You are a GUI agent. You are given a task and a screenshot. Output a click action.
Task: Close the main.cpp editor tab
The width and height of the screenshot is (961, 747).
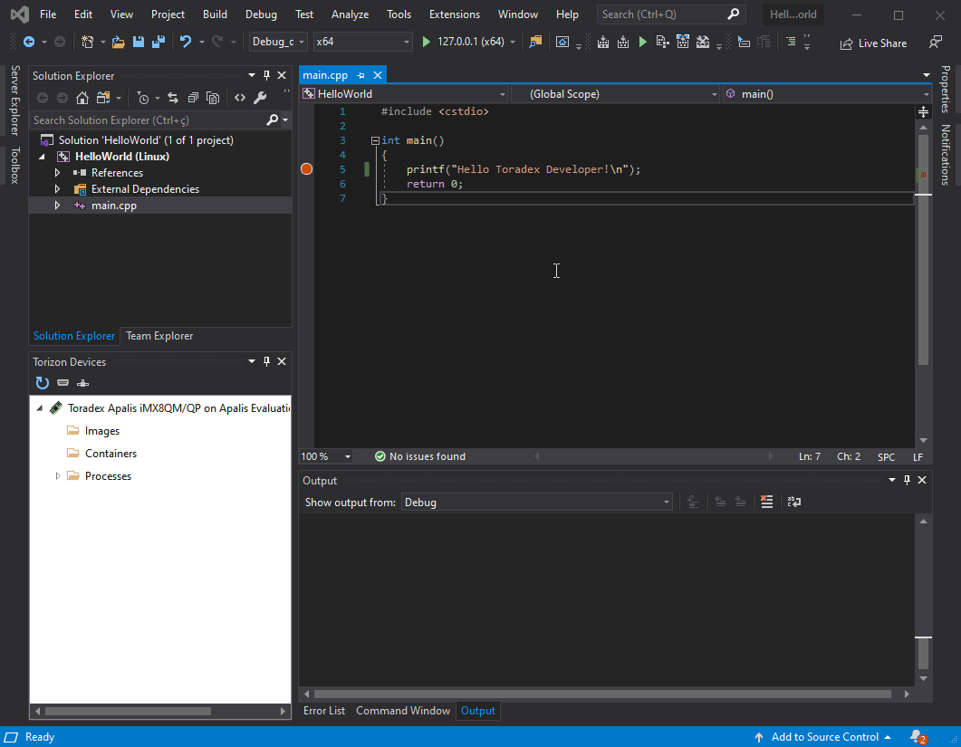point(378,75)
